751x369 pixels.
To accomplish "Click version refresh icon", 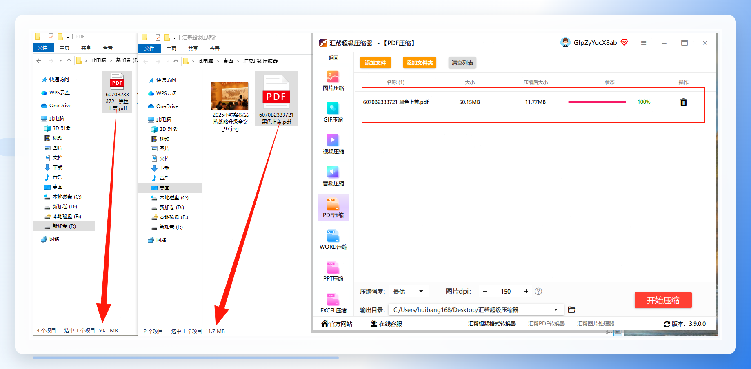I will (667, 324).
